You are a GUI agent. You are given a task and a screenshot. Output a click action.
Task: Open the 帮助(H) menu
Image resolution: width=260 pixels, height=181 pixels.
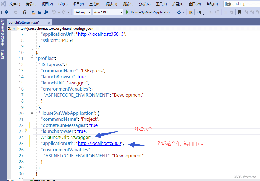(x=212, y=4)
